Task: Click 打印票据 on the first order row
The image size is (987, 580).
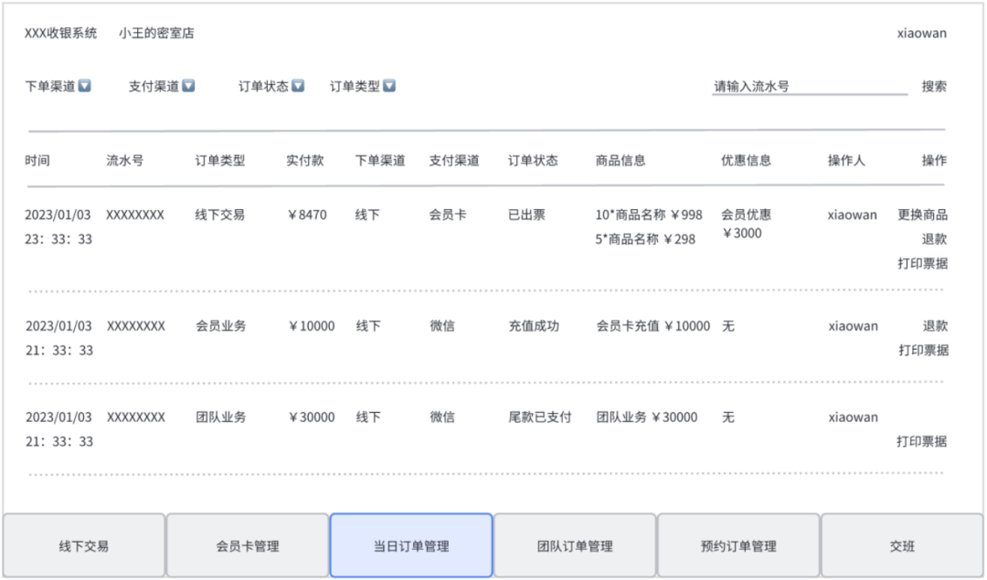Action: point(925,263)
